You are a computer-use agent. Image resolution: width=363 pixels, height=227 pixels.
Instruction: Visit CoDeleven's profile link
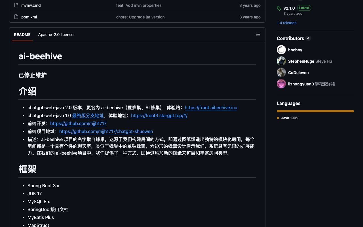click(x=298, y=73)
